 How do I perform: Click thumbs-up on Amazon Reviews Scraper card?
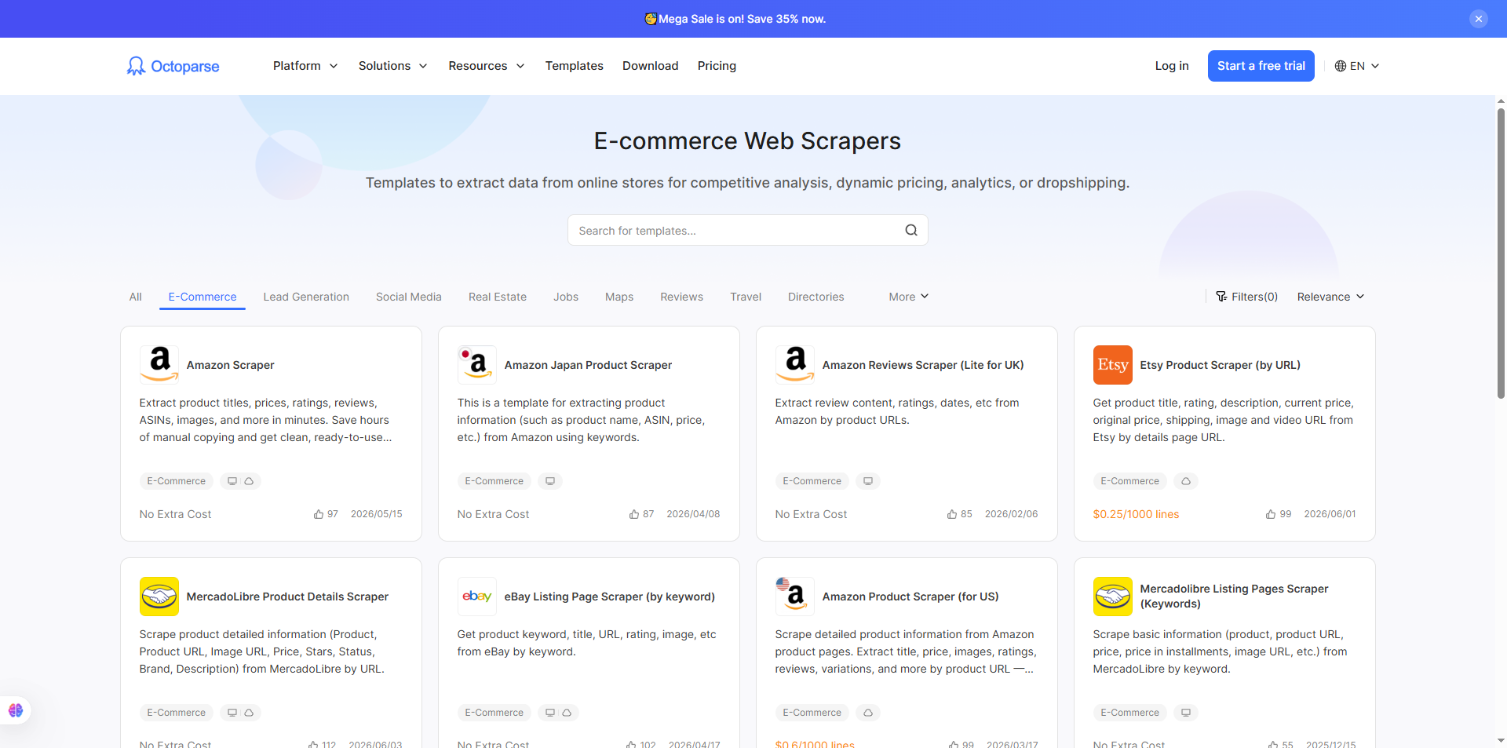point(952,514)
